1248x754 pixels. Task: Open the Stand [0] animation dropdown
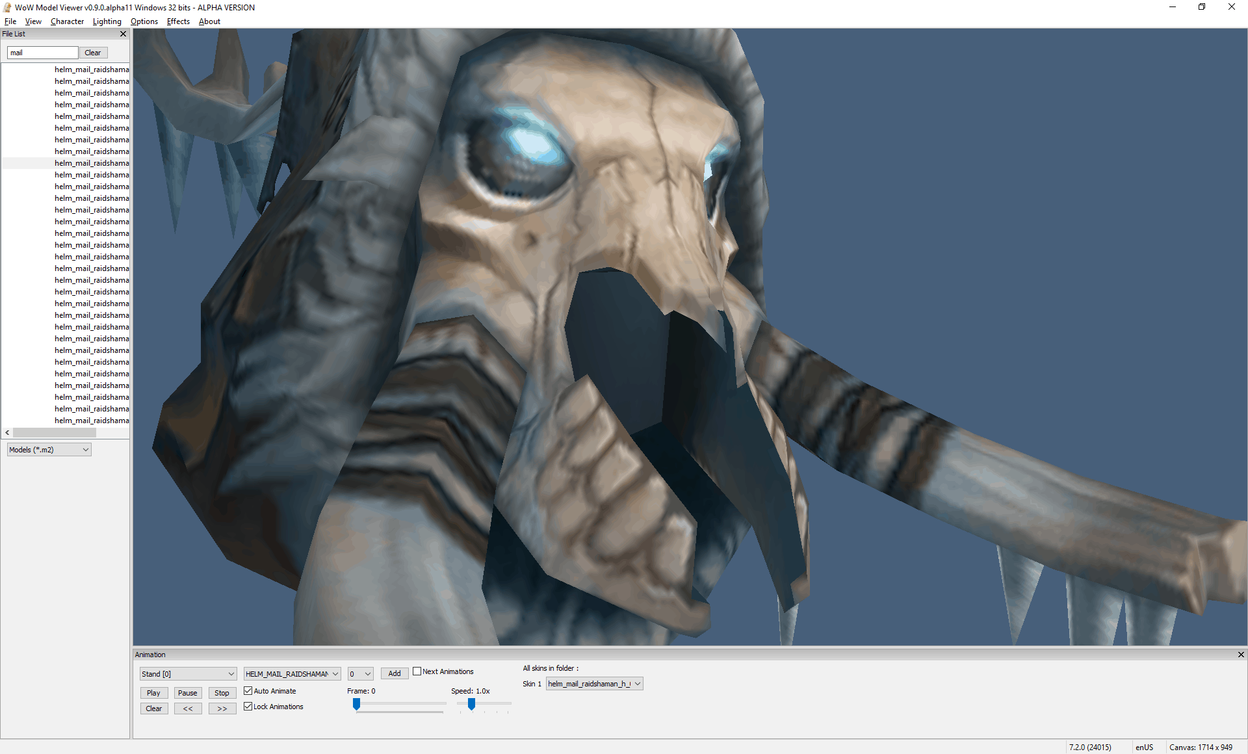coord(188,674)
